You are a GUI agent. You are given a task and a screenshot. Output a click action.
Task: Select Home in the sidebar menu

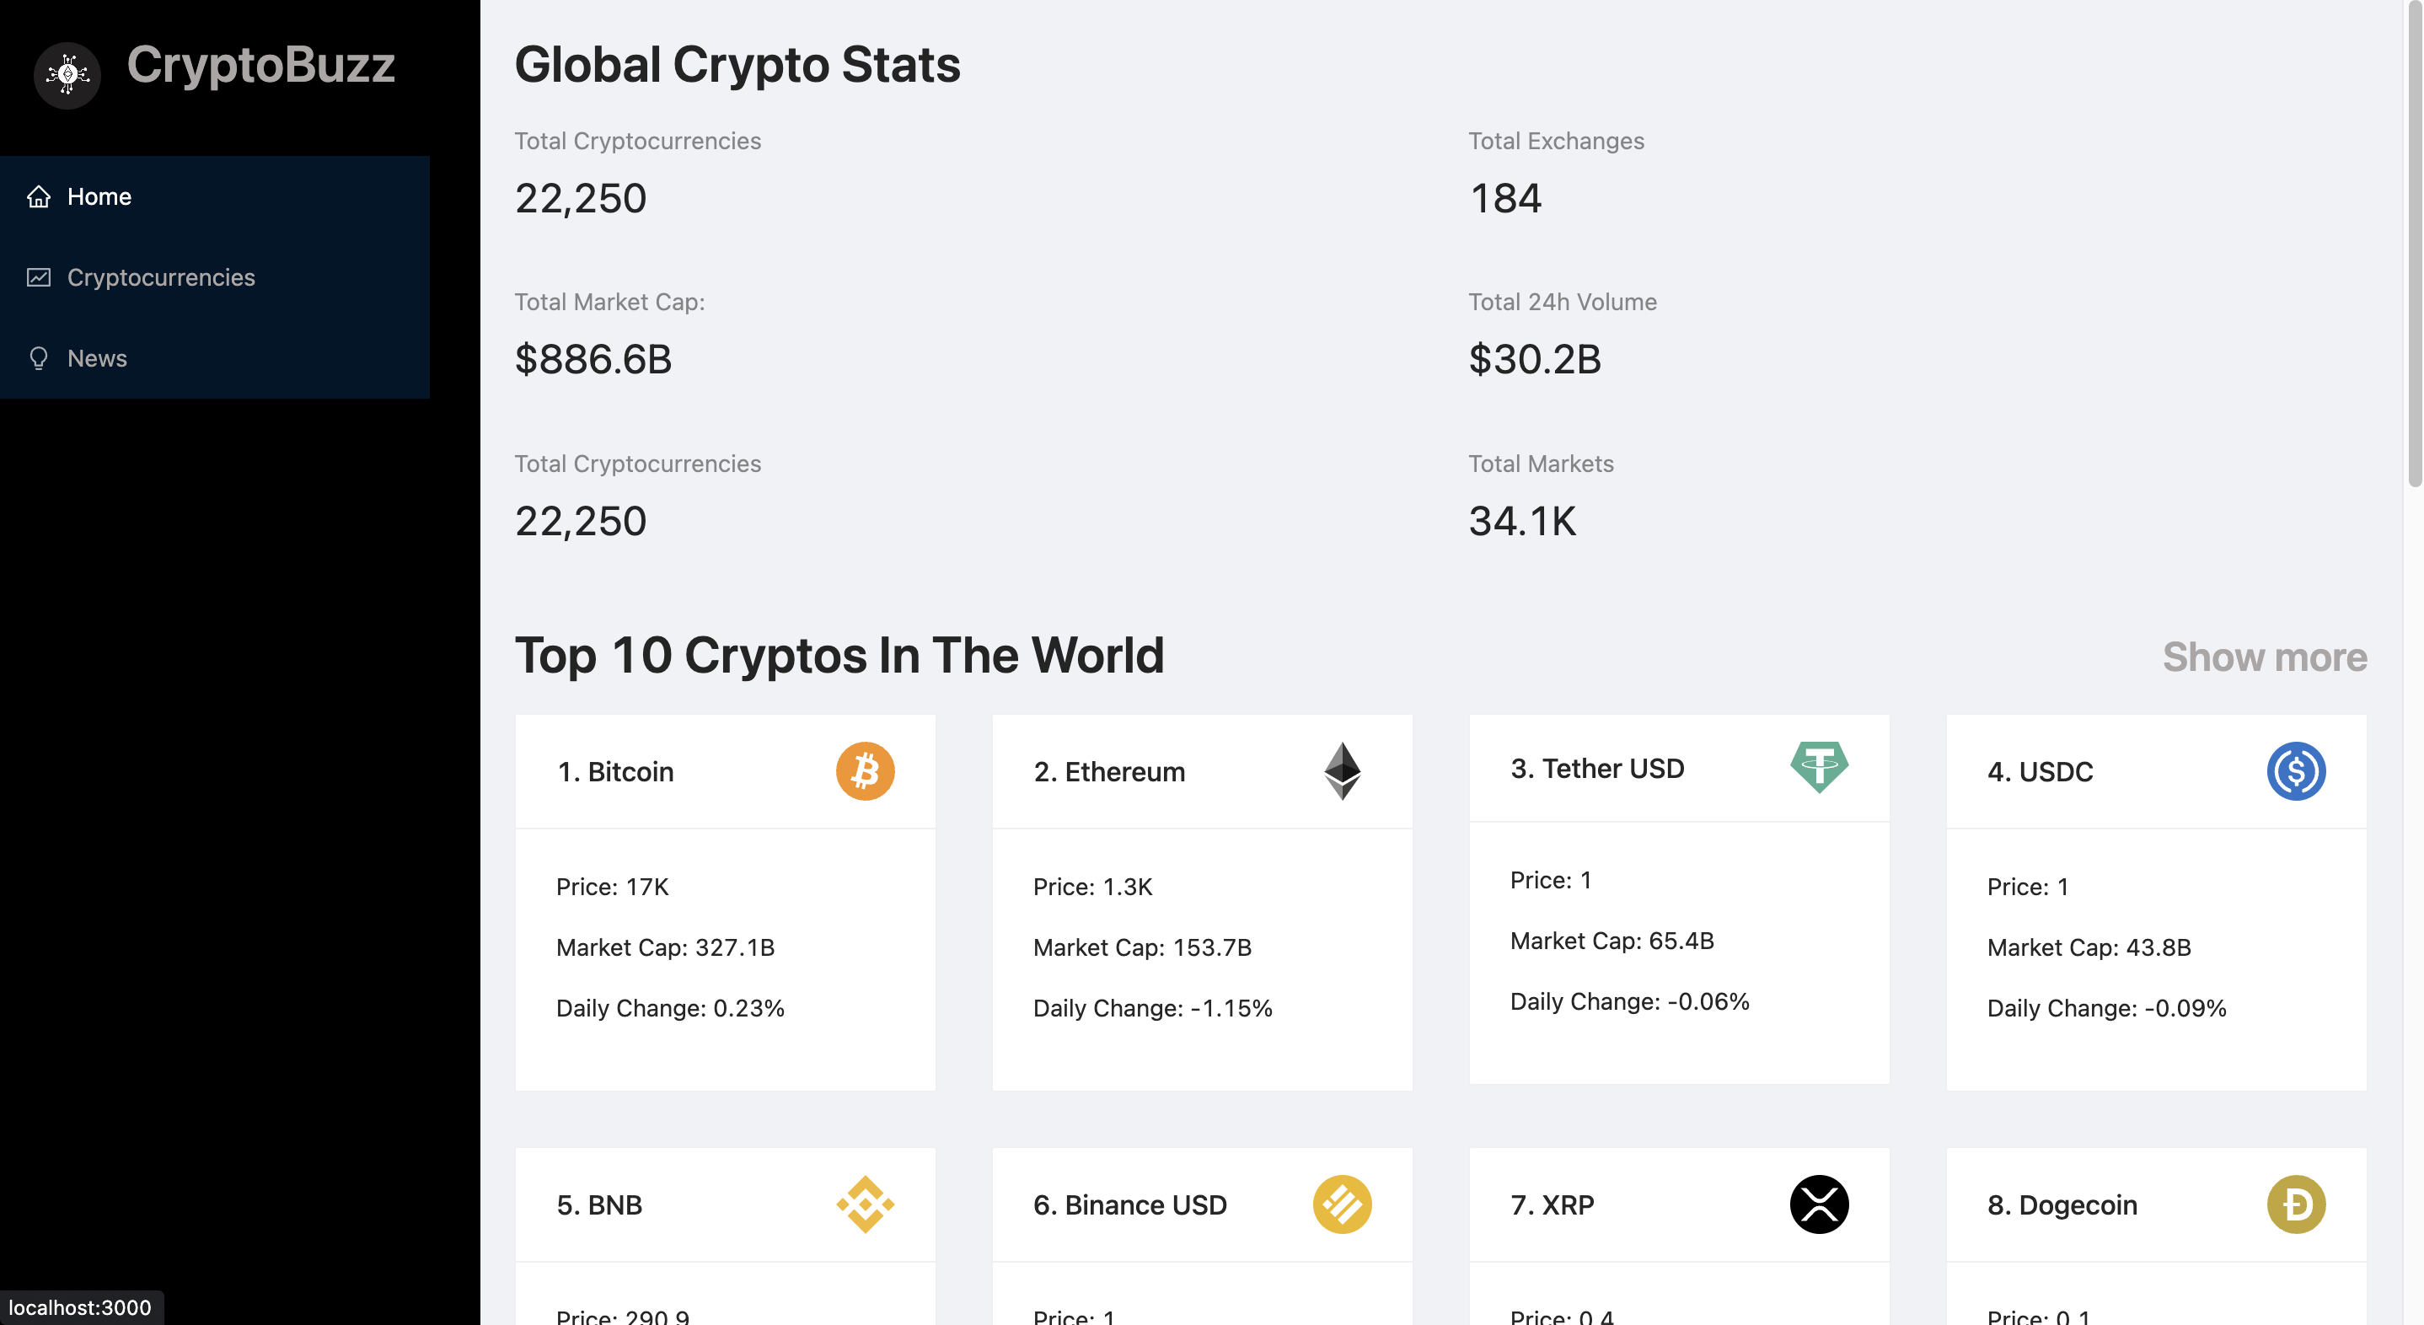pos(99,196)
